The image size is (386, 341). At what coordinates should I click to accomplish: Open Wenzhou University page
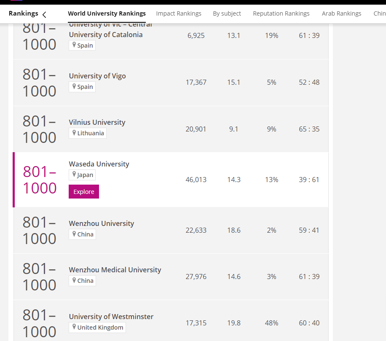click(x=102, y=223)
